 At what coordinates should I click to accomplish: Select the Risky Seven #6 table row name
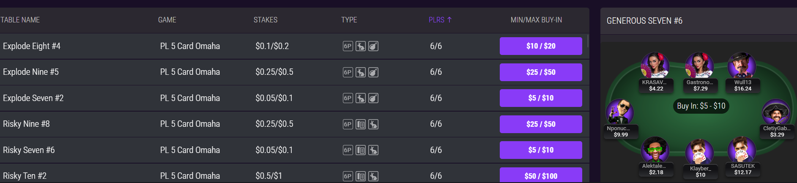point(29,150)
